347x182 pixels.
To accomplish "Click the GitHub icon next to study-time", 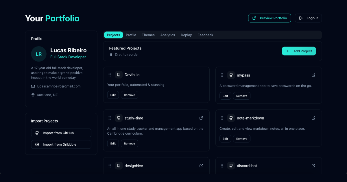I will (x=119, y=118).
